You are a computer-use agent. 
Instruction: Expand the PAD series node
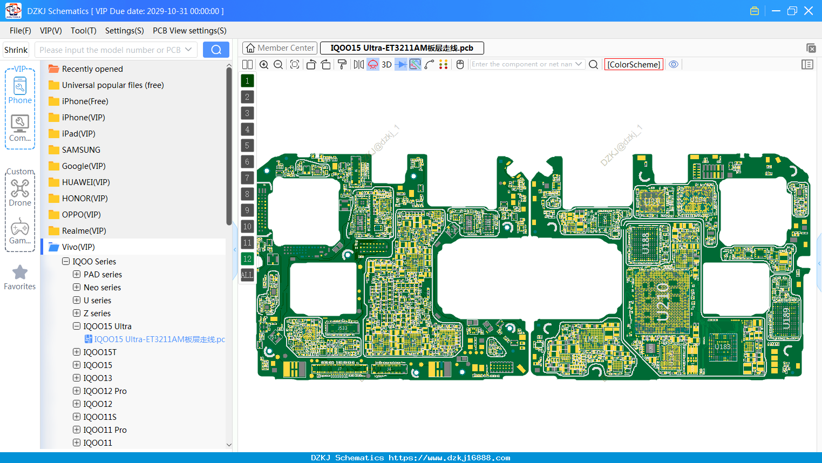[x=77, y=274]
